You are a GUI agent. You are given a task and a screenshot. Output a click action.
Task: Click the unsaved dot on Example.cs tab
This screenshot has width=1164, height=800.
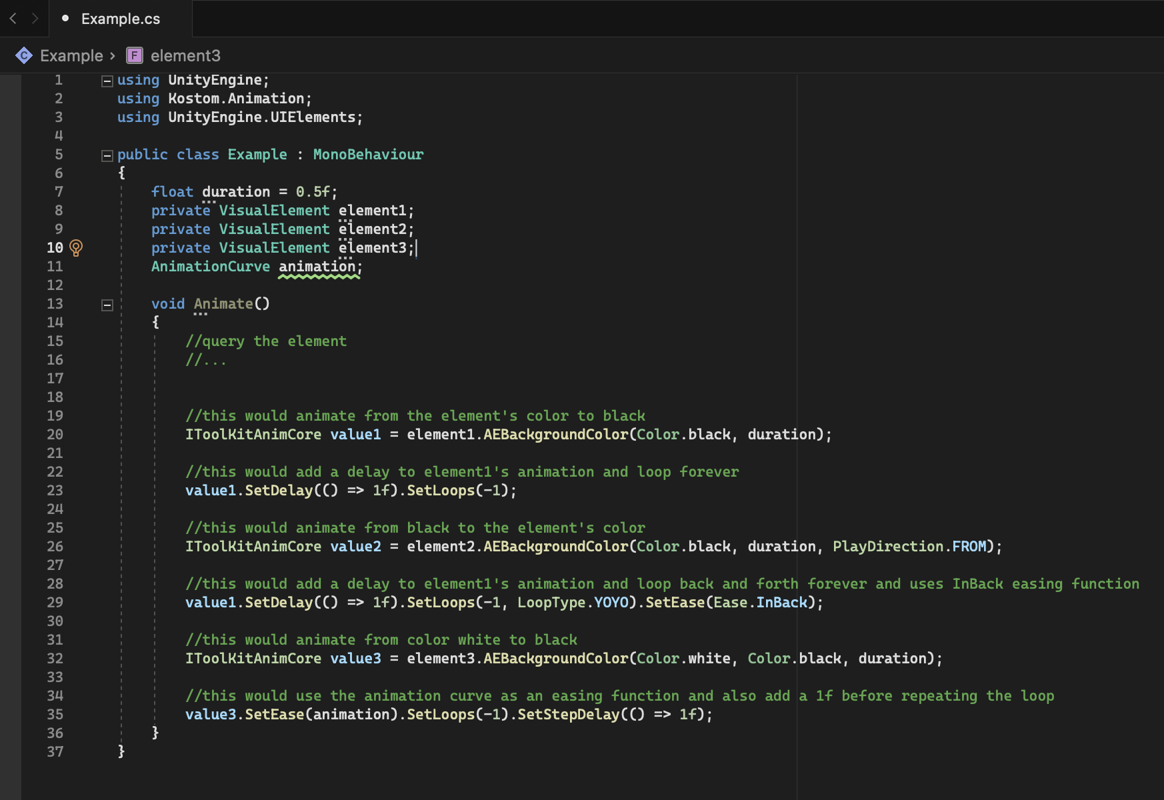pyautogui.click(x=65, y=19)
